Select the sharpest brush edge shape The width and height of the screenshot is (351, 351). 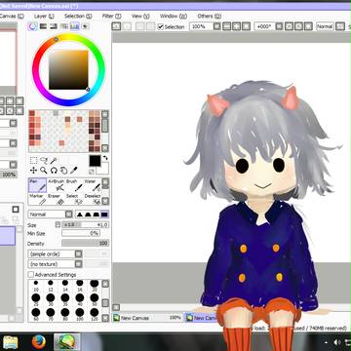tap(80, 214)
